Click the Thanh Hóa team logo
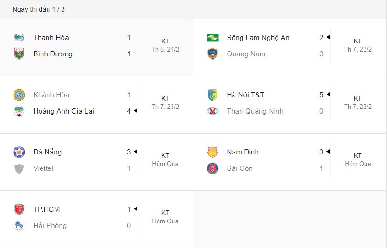 [x=19, y=38]
